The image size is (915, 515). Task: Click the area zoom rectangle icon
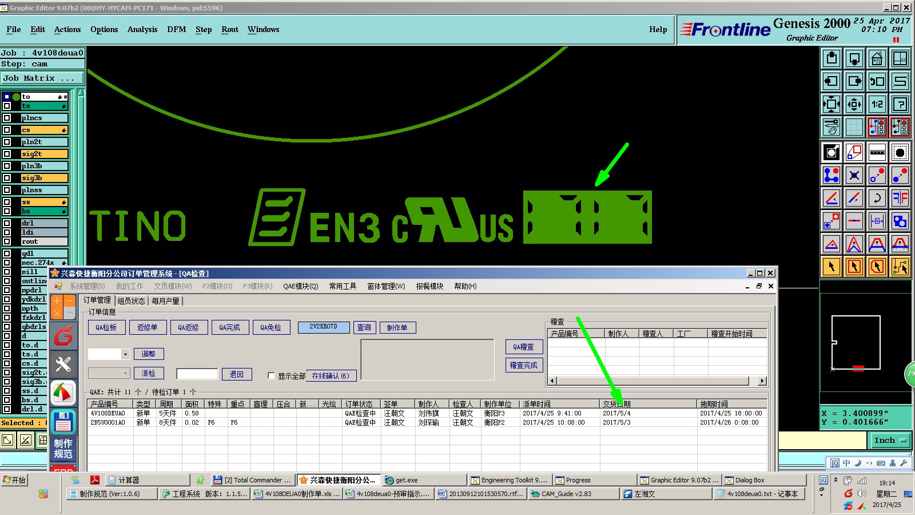[854, 152]
